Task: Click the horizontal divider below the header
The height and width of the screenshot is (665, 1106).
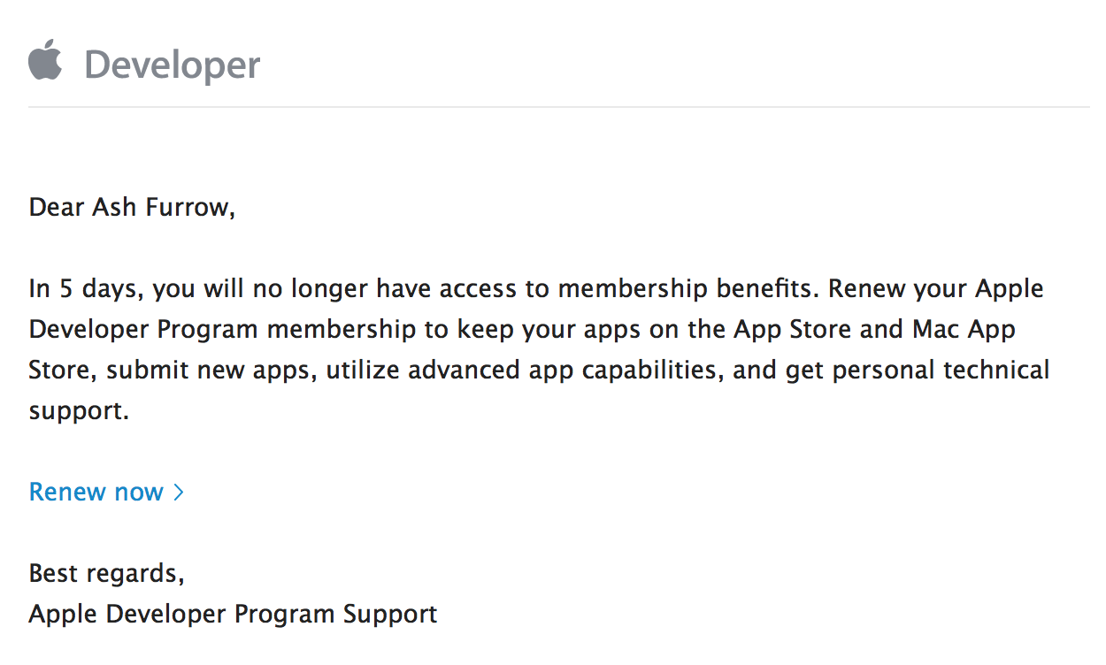Action: tap(558, 107)
